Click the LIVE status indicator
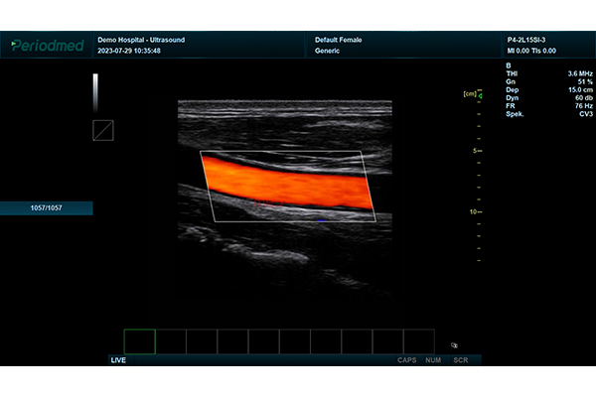 (x=118, y=360)
